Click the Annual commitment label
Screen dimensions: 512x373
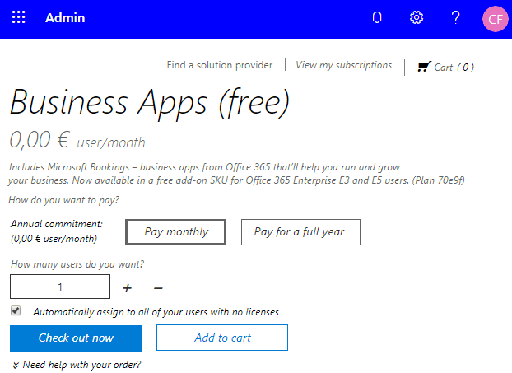point(57,224)
